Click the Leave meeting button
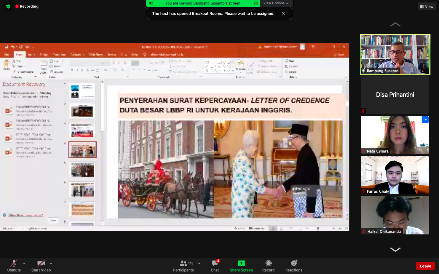The image size is (439, 274). [x=425, y=266]
